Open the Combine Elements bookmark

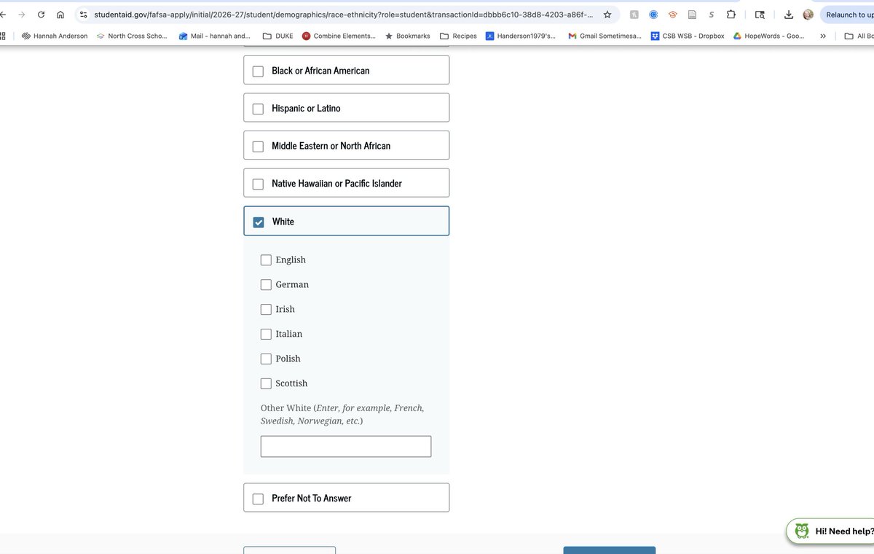click(x=339, y=36)
